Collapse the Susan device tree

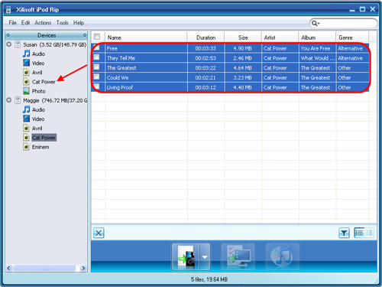tap(9, 44)
